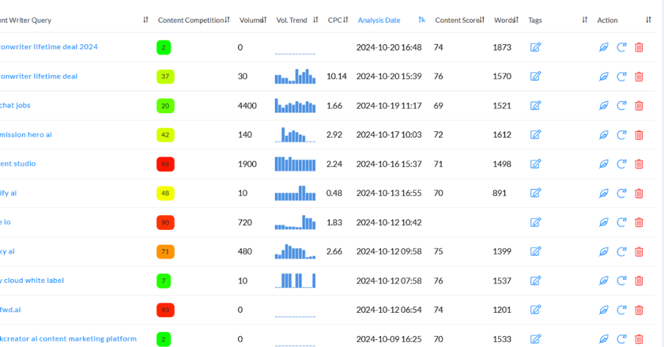Edit tags for row dated 2024-10-12 10:42

click(536, 222)
